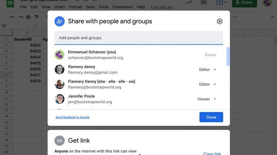277x155 pixels.
Task: Open the comment history icon
Action: coord(204,2)
